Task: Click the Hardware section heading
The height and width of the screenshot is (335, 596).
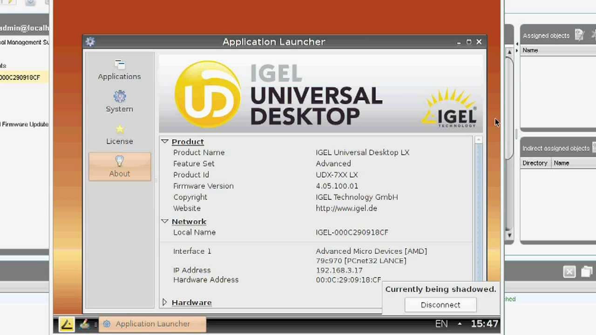Action: tap(191, 302)
